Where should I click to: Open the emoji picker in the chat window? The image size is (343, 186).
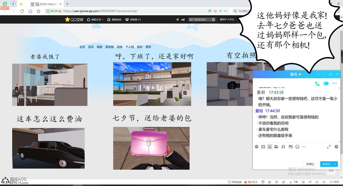tap(257, 147)
